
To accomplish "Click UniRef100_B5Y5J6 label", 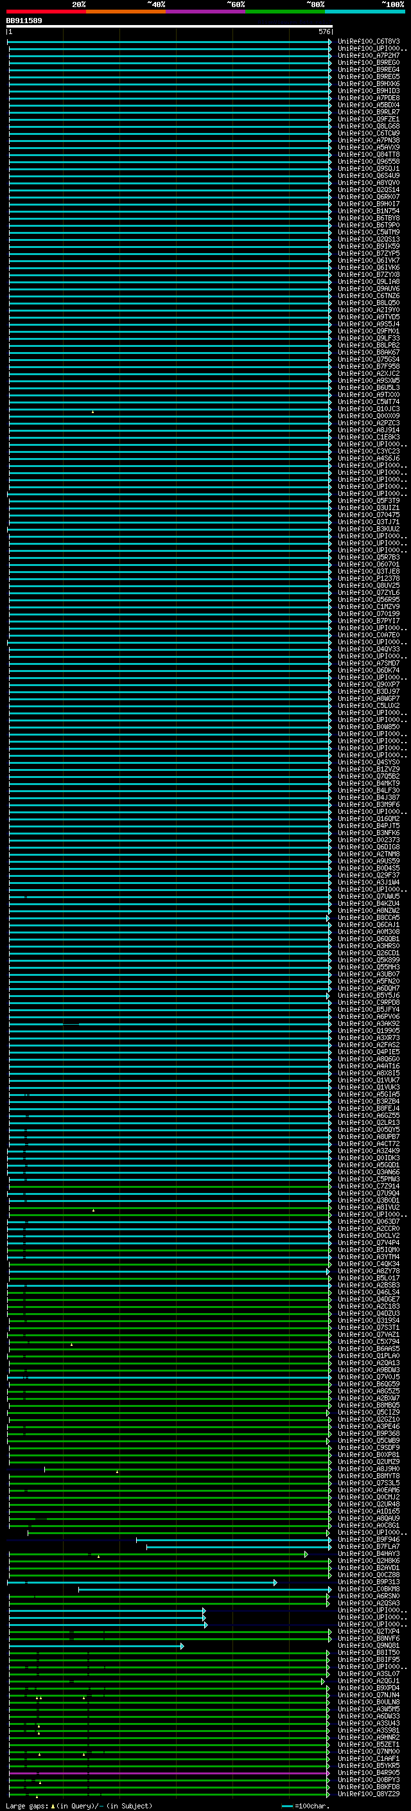I will [369, 996].
